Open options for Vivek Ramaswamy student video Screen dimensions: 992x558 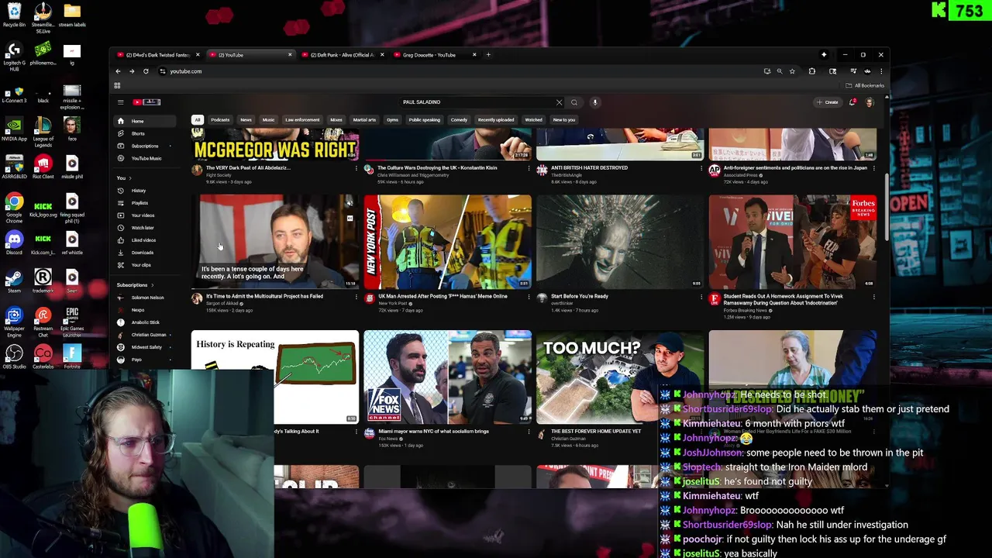874,297
